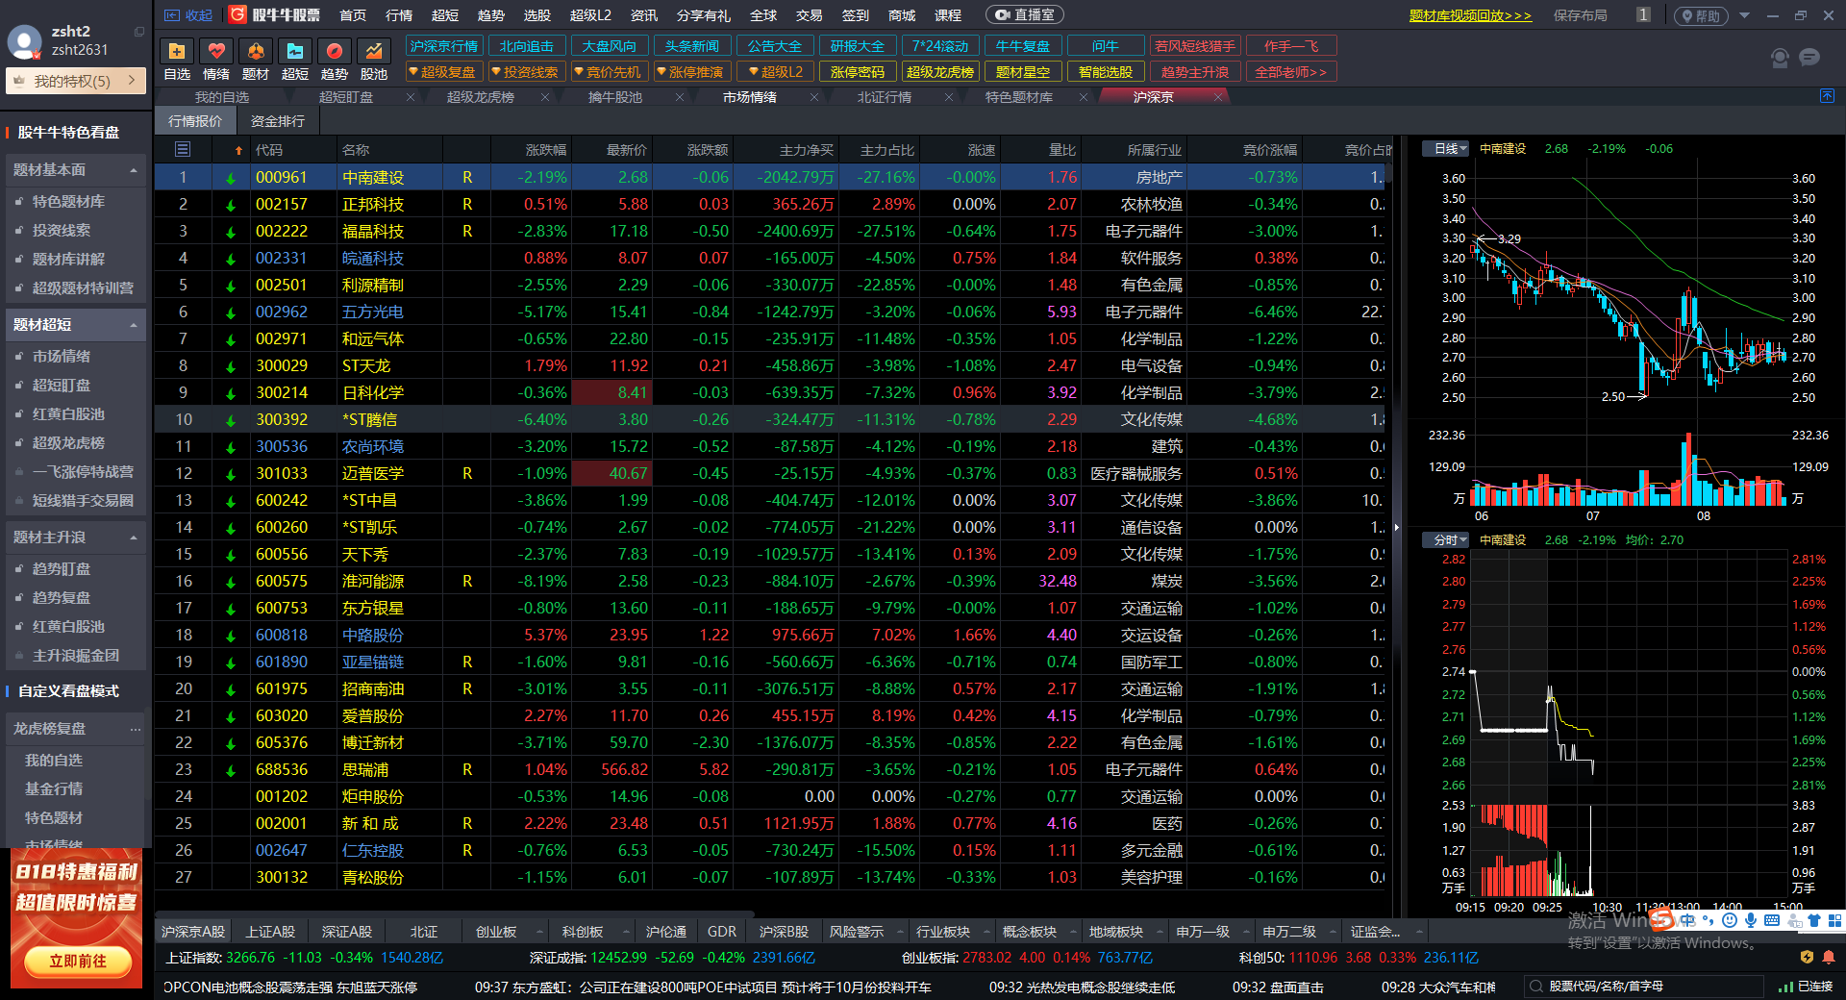
Task: Click the red notification bell icon
Action: point(1828,957)
